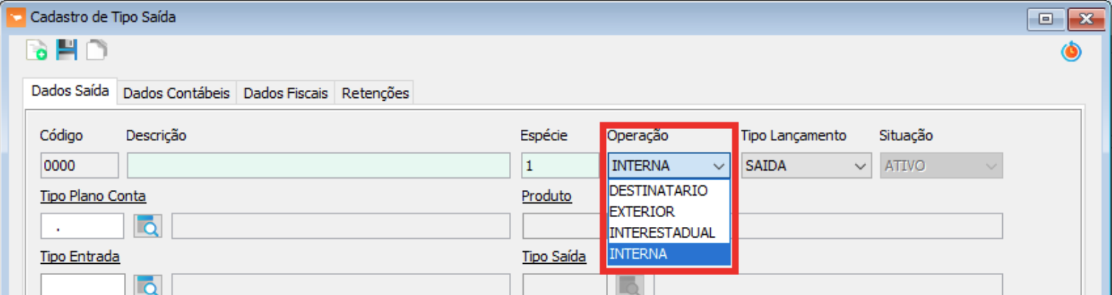Open the Tipo Plano Conta search lookup
1112x295 pixels.
coord(148,226)
